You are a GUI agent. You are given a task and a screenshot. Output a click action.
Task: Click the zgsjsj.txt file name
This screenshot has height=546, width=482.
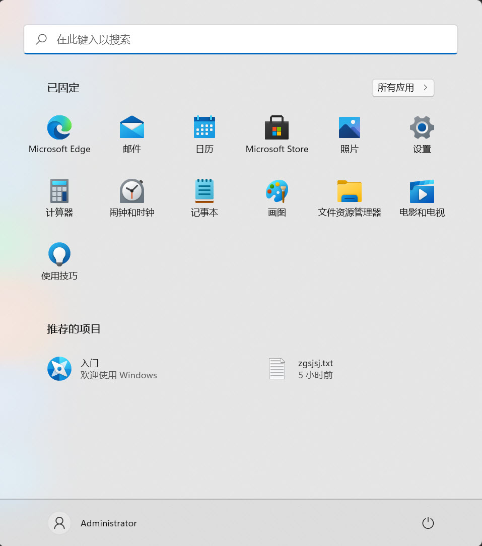pos(315,363)
